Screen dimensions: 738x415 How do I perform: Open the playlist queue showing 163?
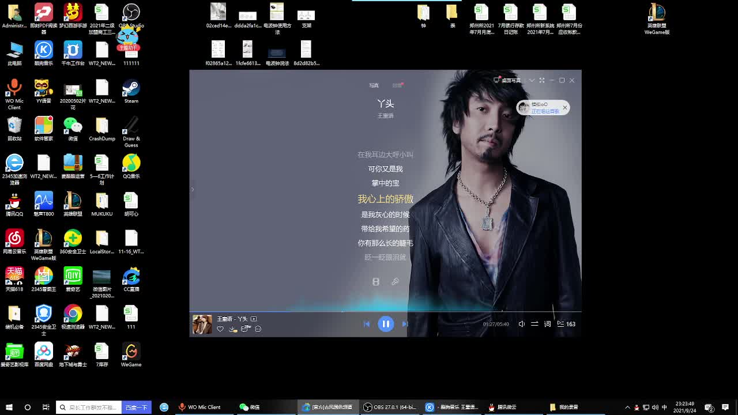click(566, 324)
